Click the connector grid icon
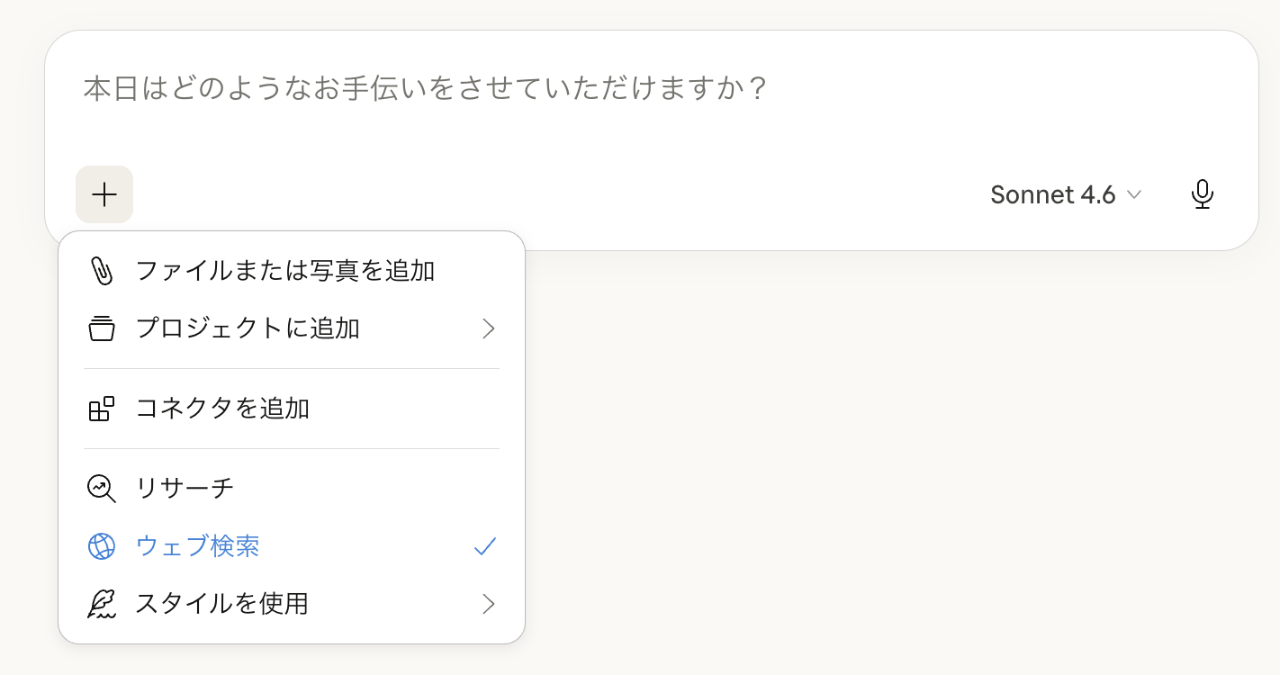 [102, 409]
